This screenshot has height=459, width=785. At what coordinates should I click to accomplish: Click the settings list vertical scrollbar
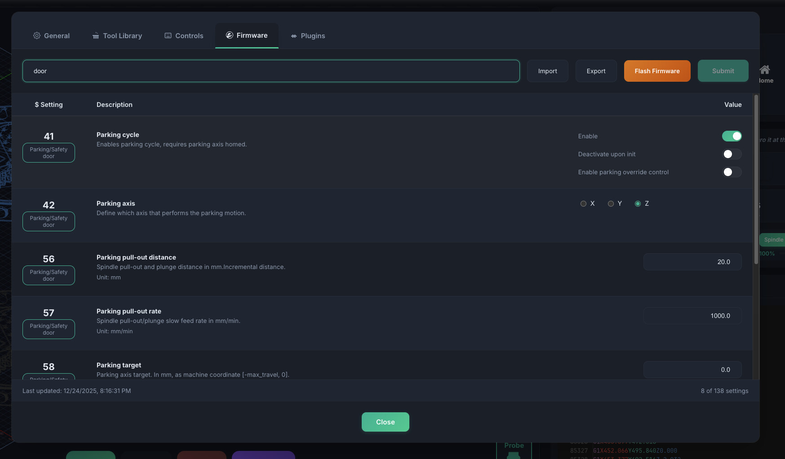[756, 180]
